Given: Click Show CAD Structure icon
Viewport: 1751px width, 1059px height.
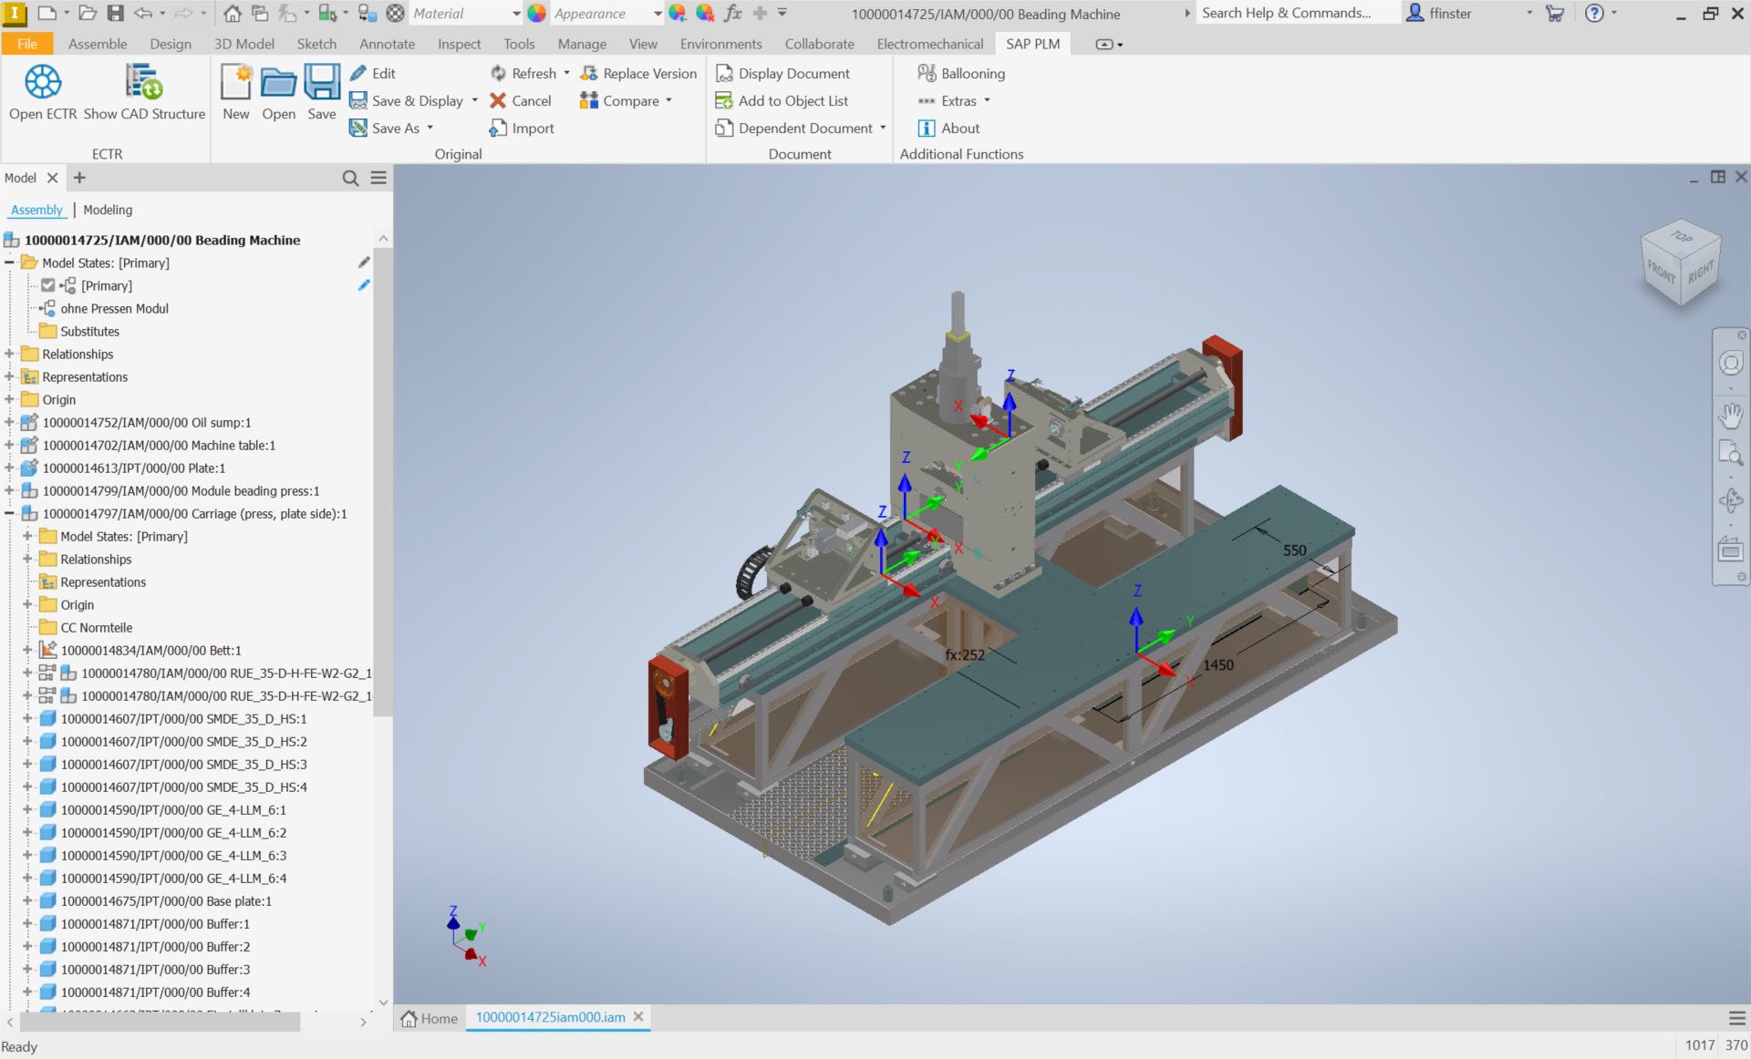Looking at the screenshot, I should (x=143, y=83).
